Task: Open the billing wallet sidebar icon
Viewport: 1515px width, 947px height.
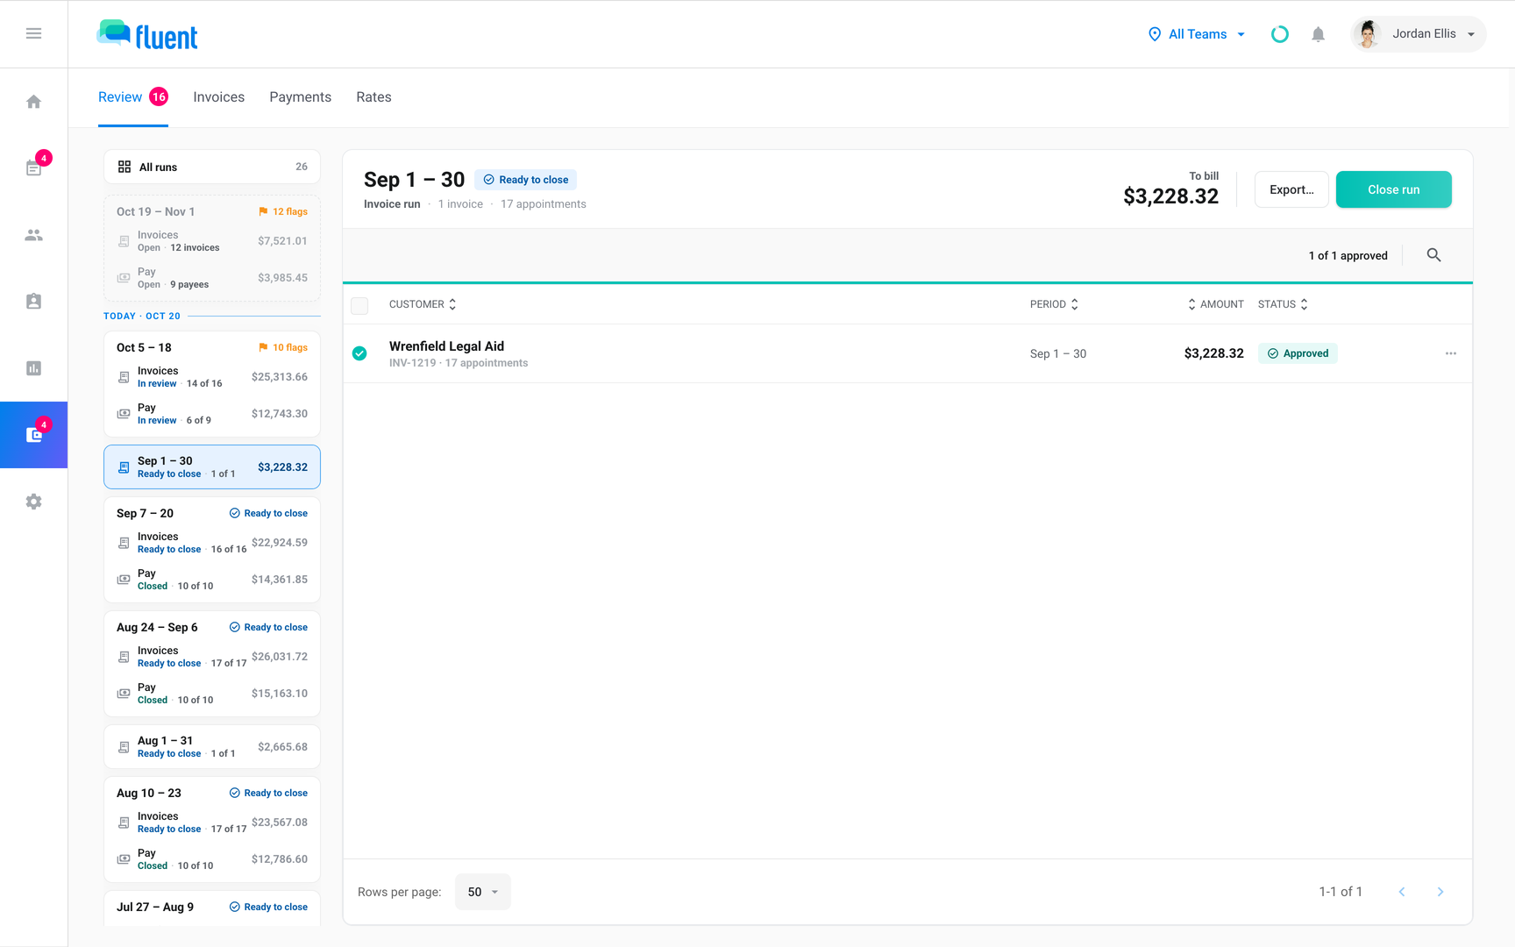Action: (33, 435)
